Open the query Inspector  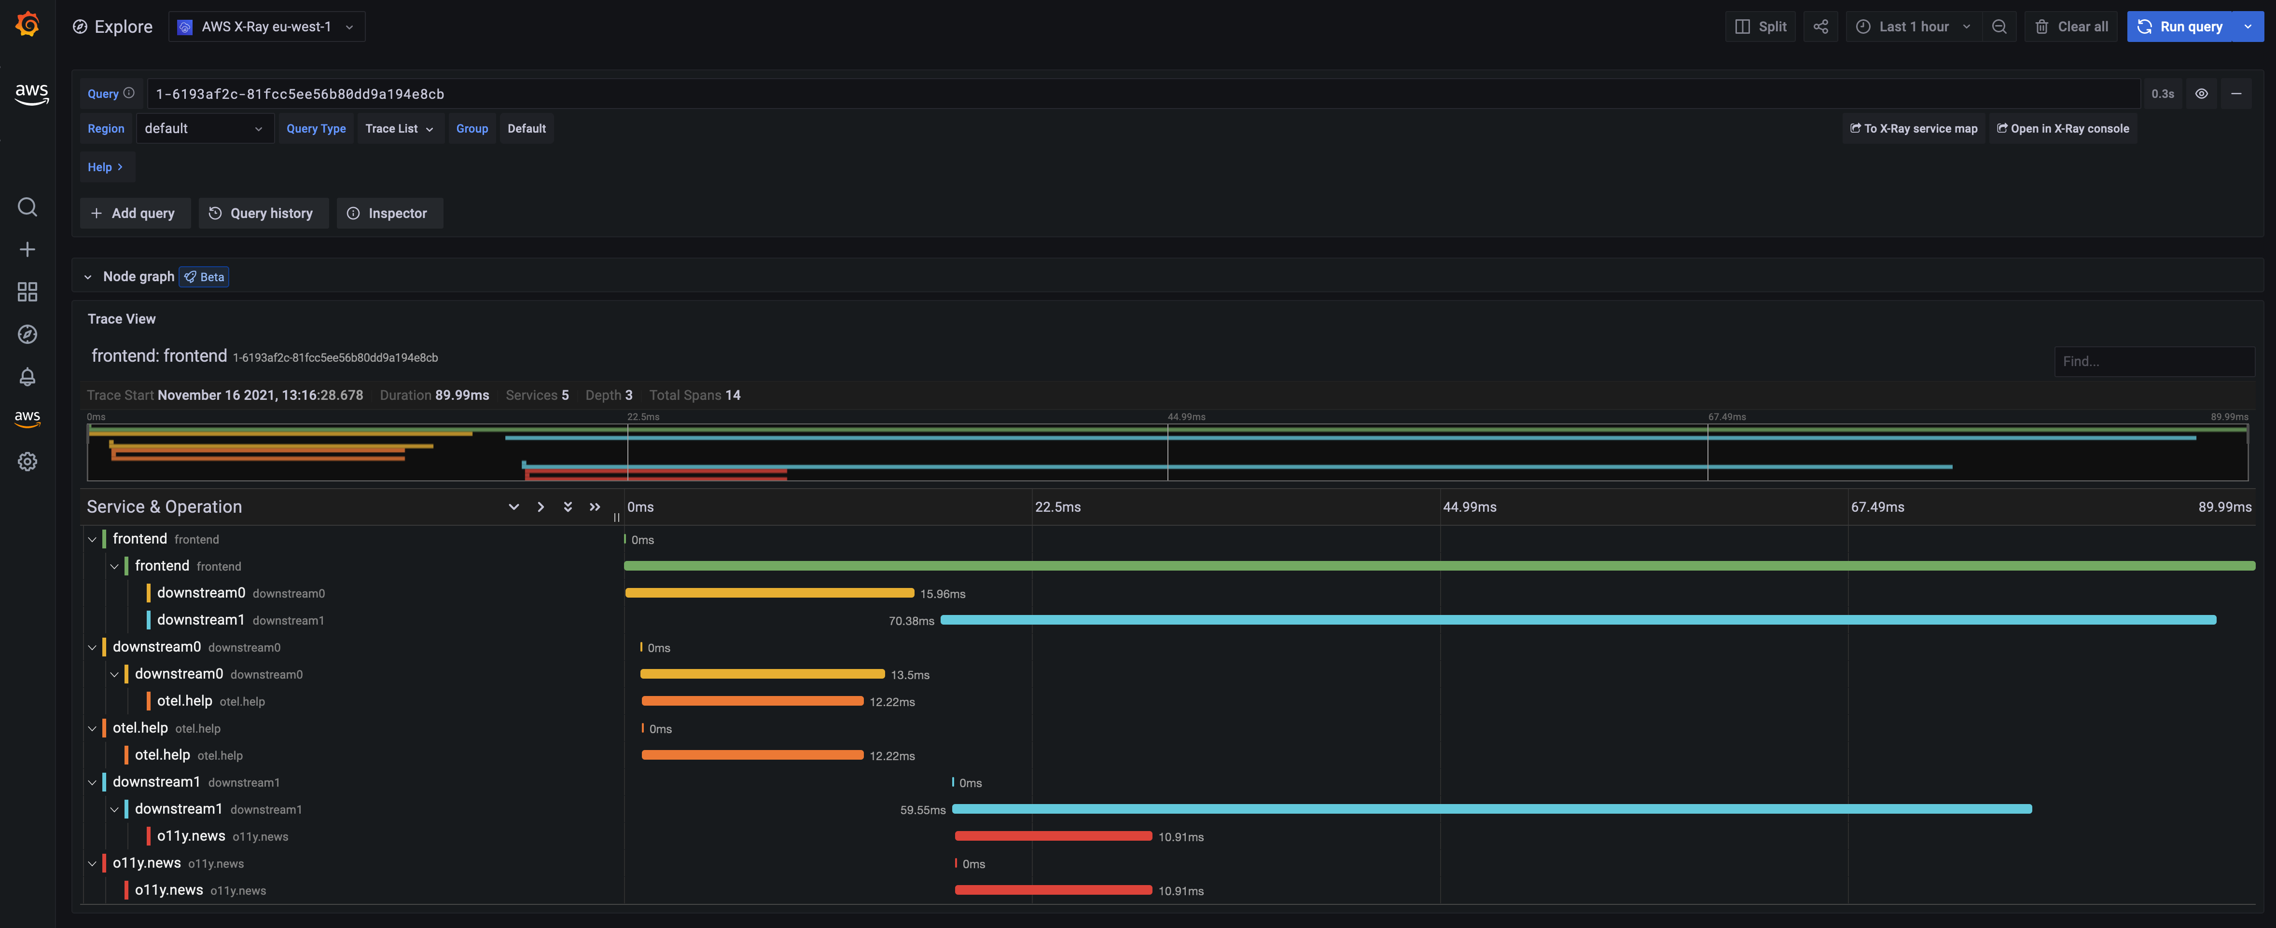coord(389,213)
